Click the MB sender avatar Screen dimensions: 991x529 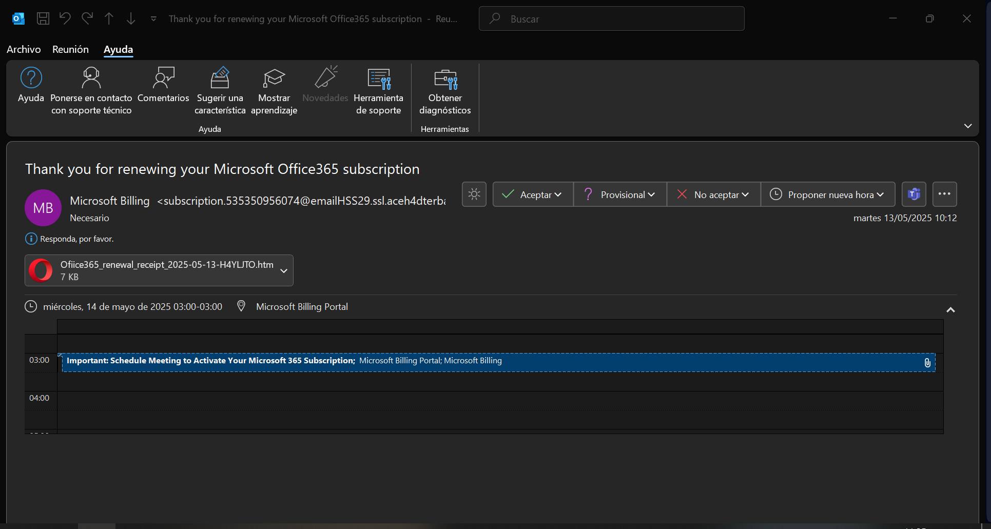(43, 208)
